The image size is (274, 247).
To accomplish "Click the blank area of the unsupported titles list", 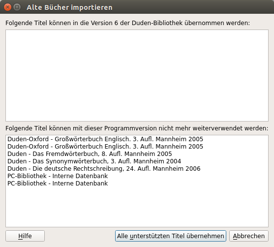I will 137,207.
